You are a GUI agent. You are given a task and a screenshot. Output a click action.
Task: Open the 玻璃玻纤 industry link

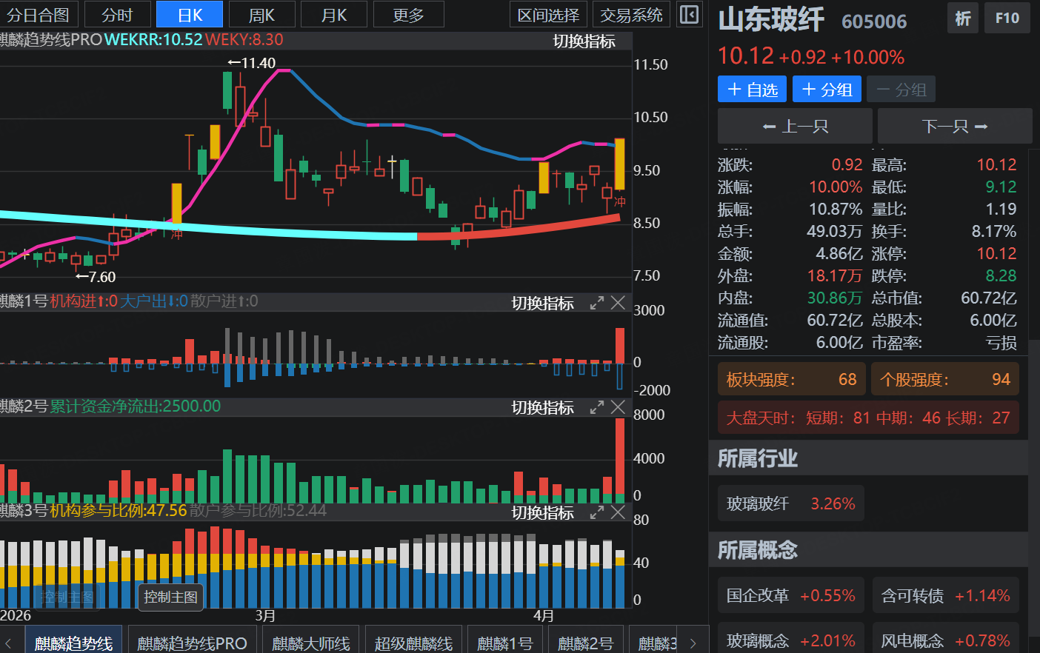(790, 504)
